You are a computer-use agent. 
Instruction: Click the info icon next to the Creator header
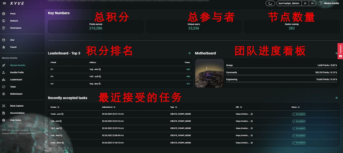coord(59,107)
